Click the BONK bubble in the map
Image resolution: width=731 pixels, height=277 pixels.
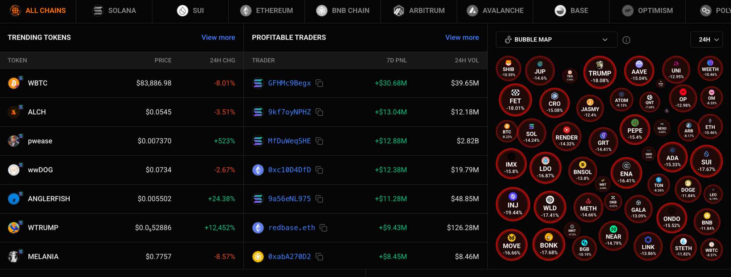(x=549, y=244)
